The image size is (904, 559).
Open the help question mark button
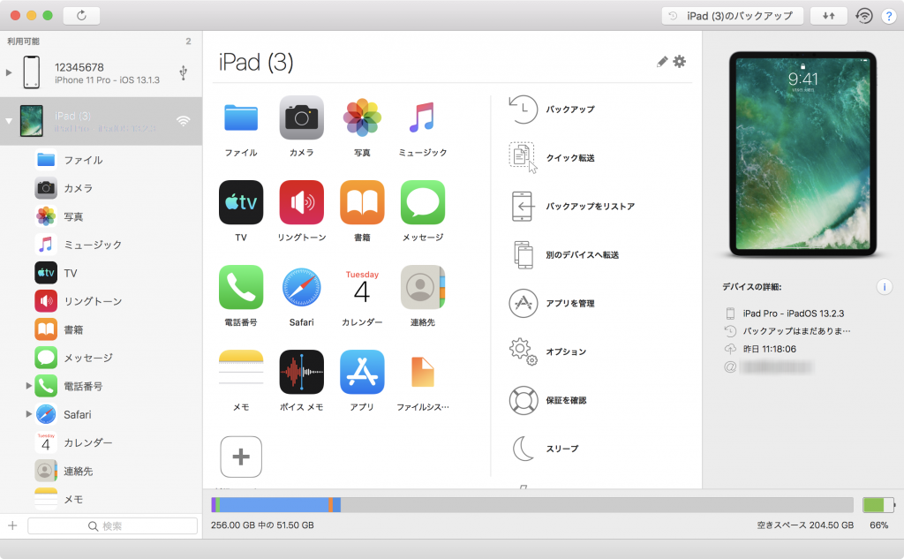[x=889, y=16]
